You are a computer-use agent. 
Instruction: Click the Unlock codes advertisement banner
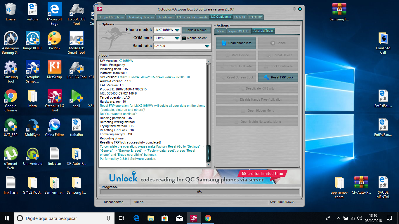tap(199, 177)
